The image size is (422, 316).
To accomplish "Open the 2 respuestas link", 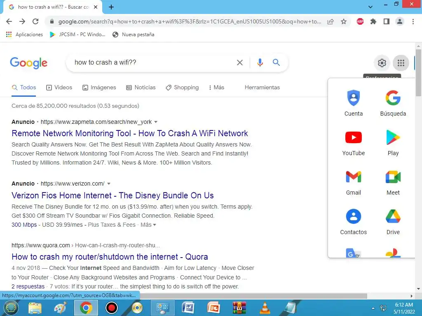I will 28,286.
